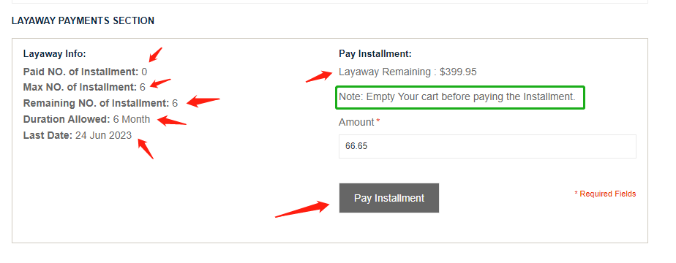Click the Layaway Info heading
Screen dimensions: 676x263
coord(55,54)
